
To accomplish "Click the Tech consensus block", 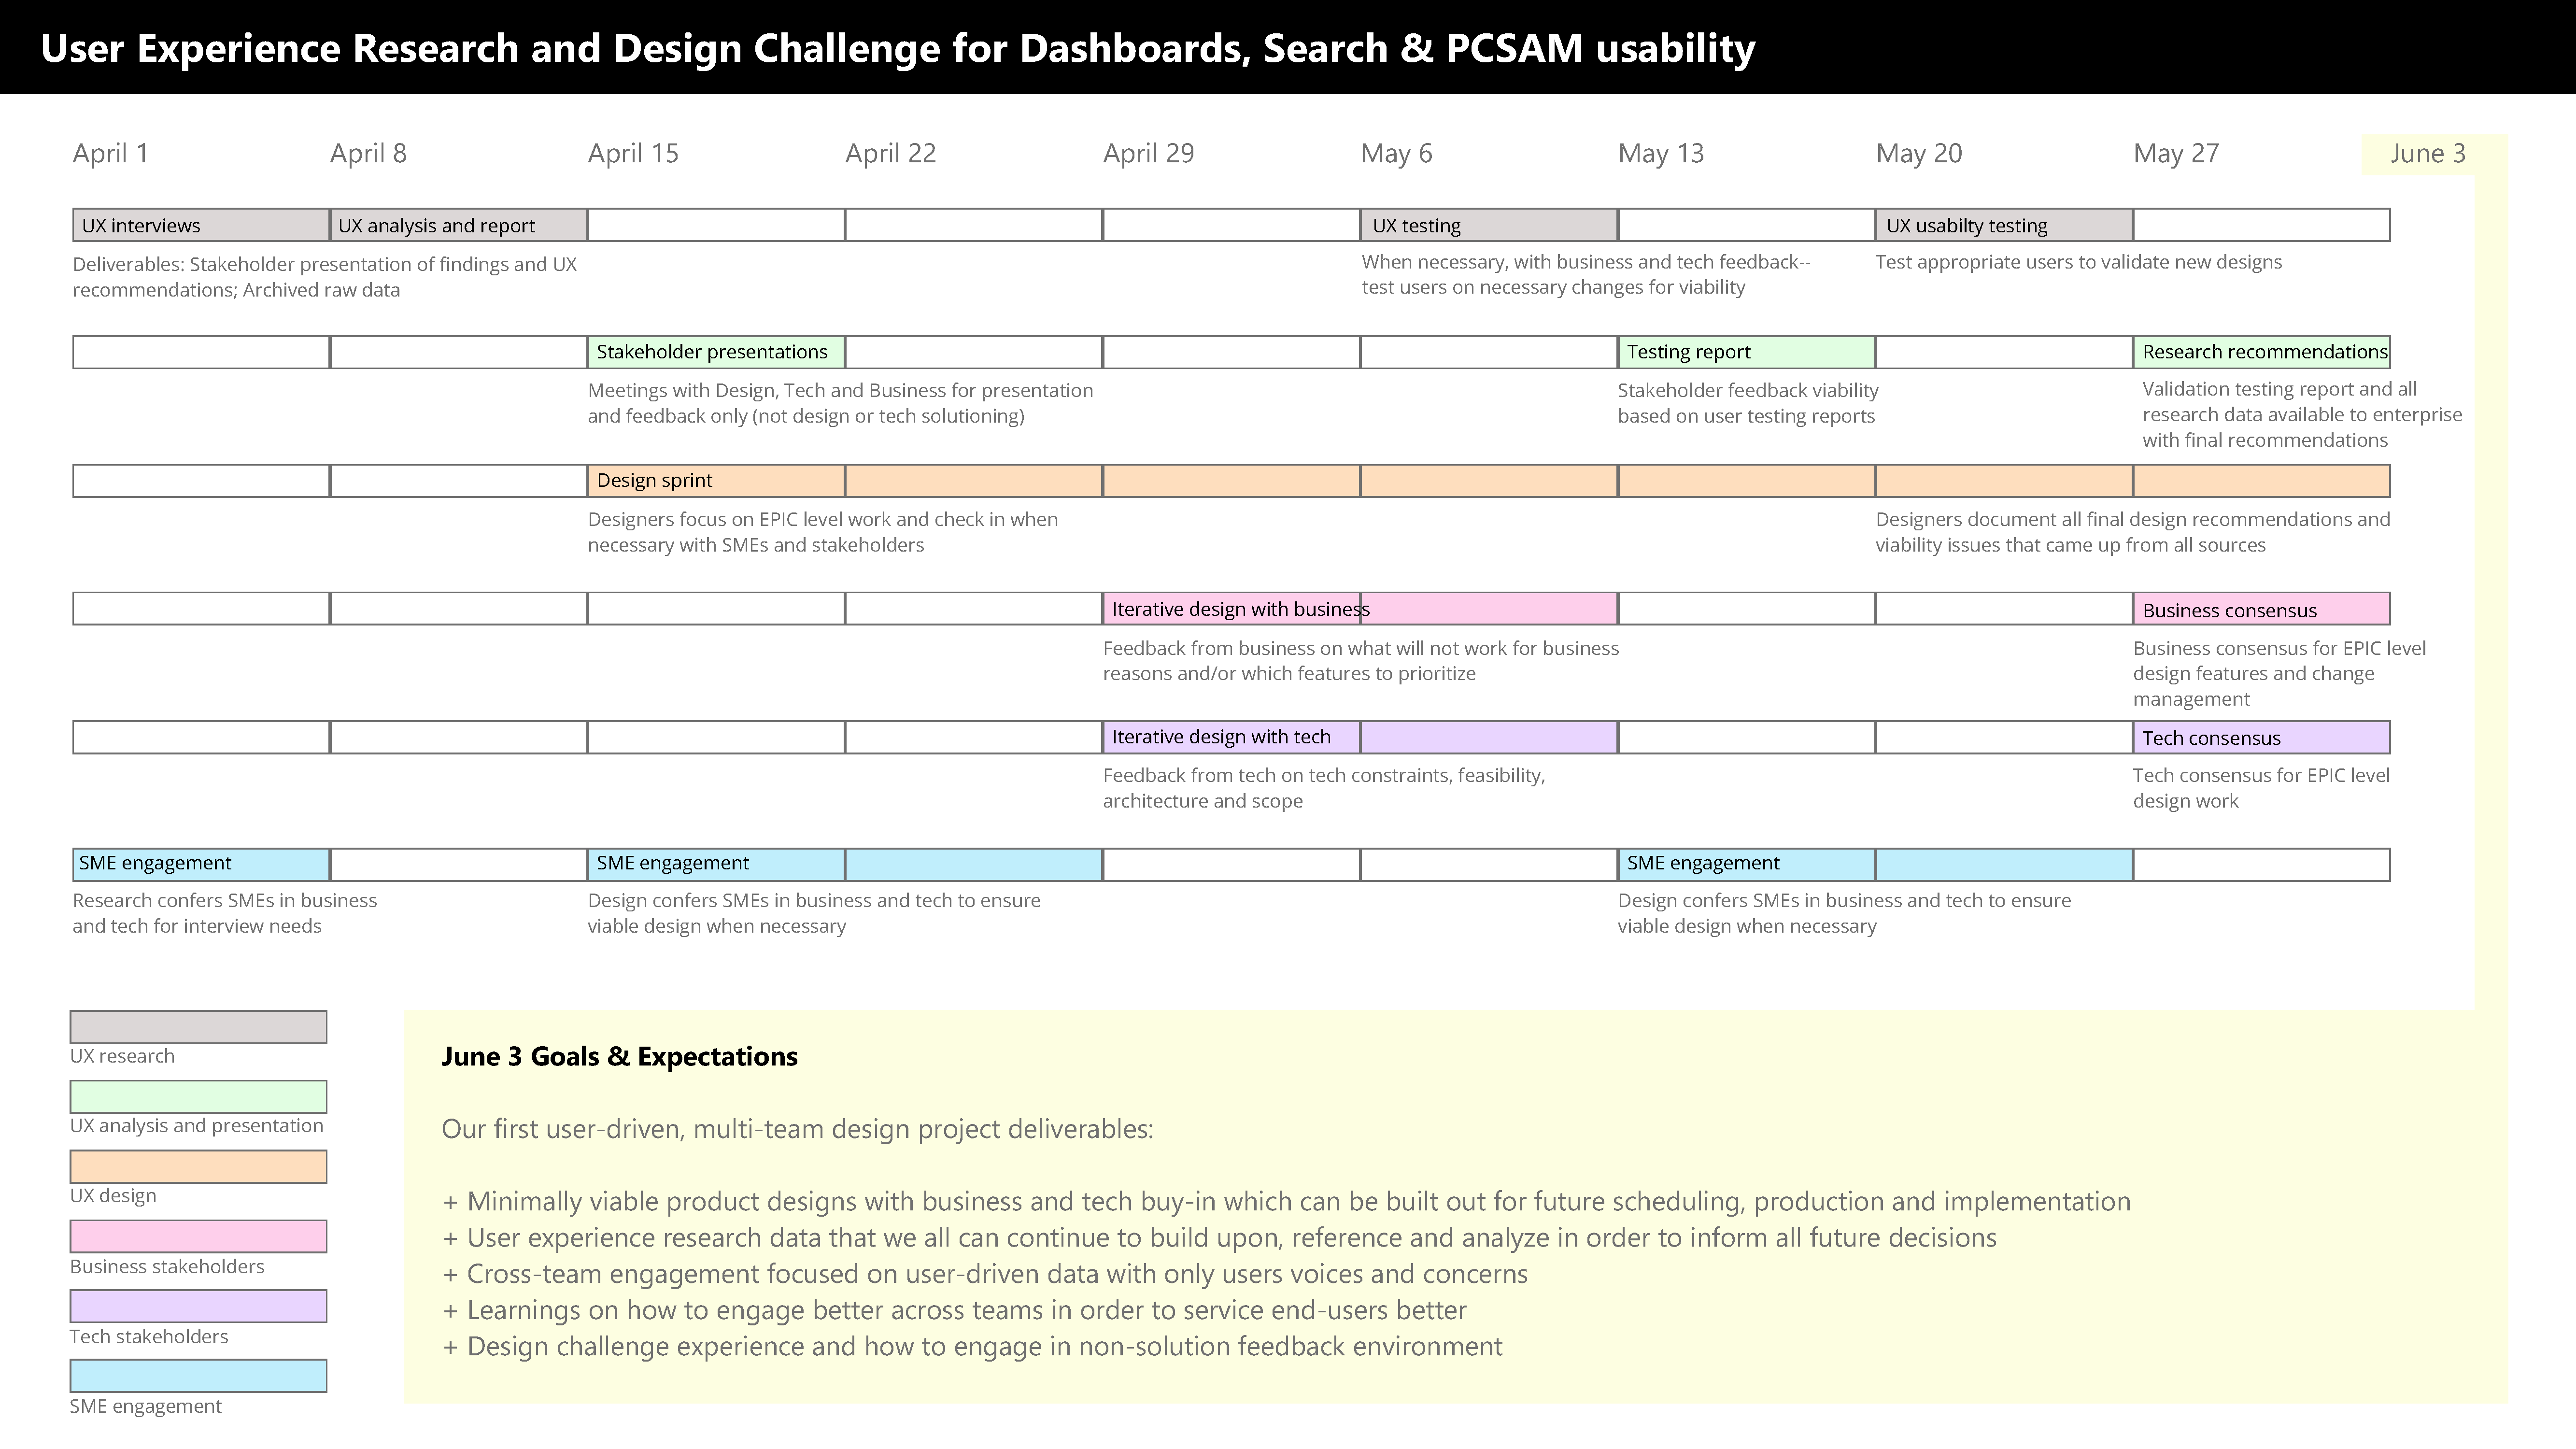I will [2261, 737].
